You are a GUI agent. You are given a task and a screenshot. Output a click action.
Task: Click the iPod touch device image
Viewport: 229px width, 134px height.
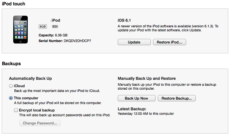[20, 30]
